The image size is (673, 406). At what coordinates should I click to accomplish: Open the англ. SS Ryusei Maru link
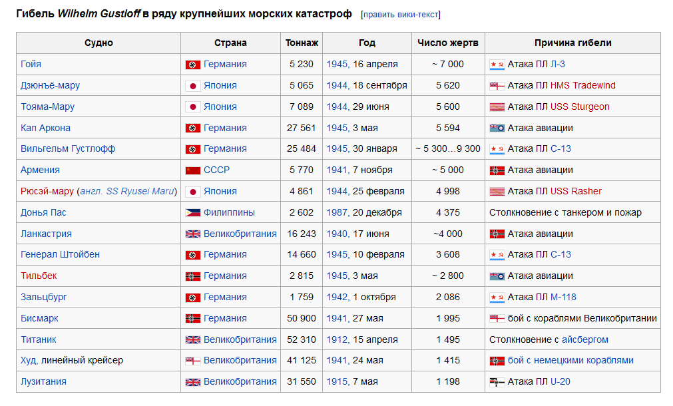(x=127, y=192)
